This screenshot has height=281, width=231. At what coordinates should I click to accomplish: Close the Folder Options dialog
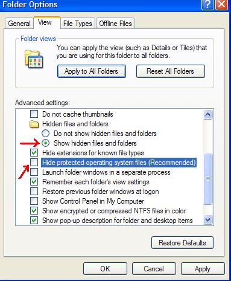pyautogui.click(x=221, y=4)
